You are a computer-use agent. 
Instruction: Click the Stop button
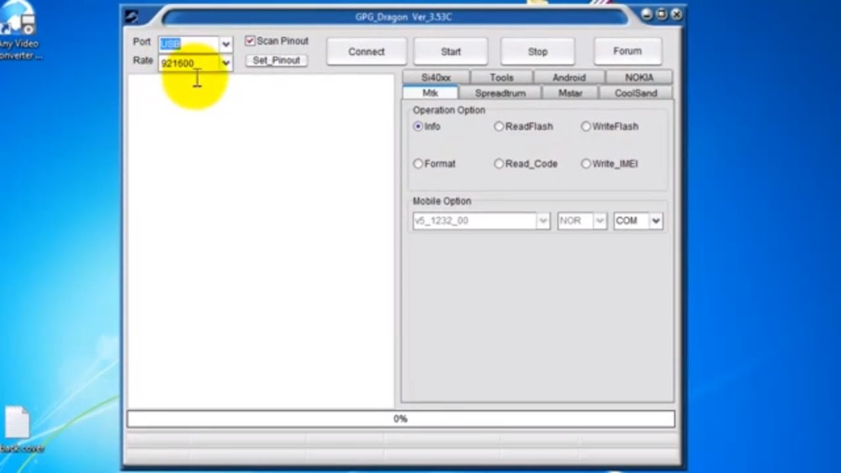point(537,51)
